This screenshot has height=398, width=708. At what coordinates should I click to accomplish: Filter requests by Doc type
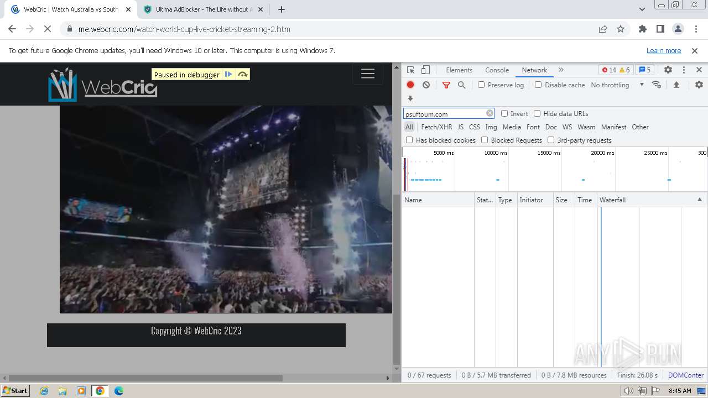tap(551, 127)
